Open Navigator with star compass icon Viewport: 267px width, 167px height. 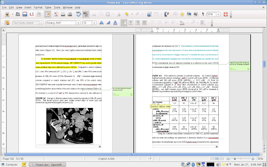click(182, 14)
